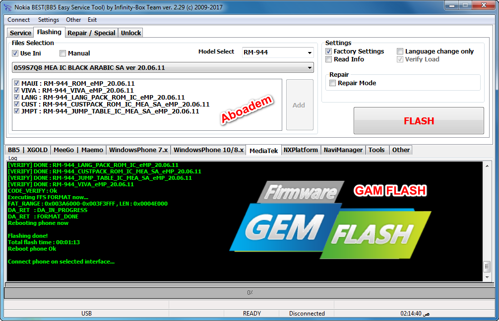Screen dimensions: 499x321
Task: Uncheck the JMPT jump table checkbox
Action: pos(16,111)
